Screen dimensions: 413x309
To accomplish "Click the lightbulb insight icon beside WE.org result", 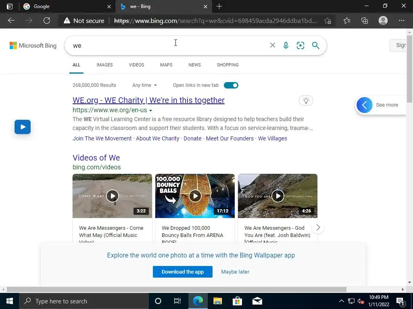I will click(306, 100).
